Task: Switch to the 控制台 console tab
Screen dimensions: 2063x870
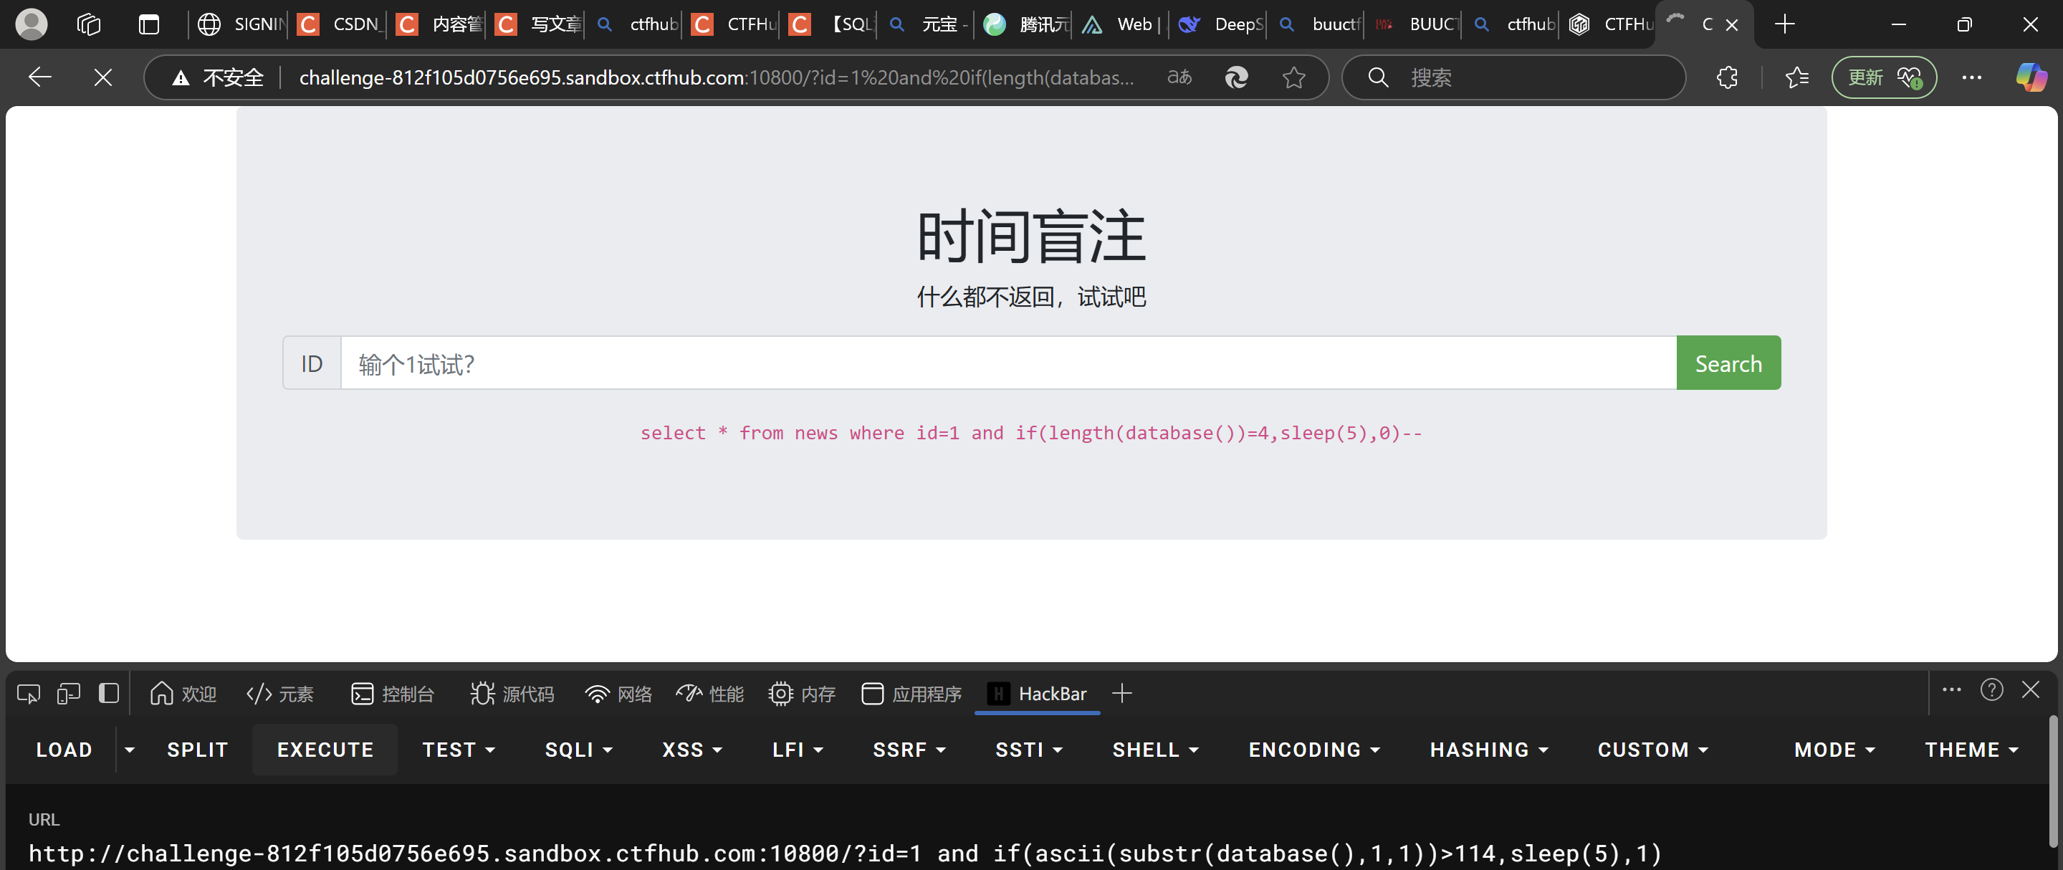Action: point(393,694)
